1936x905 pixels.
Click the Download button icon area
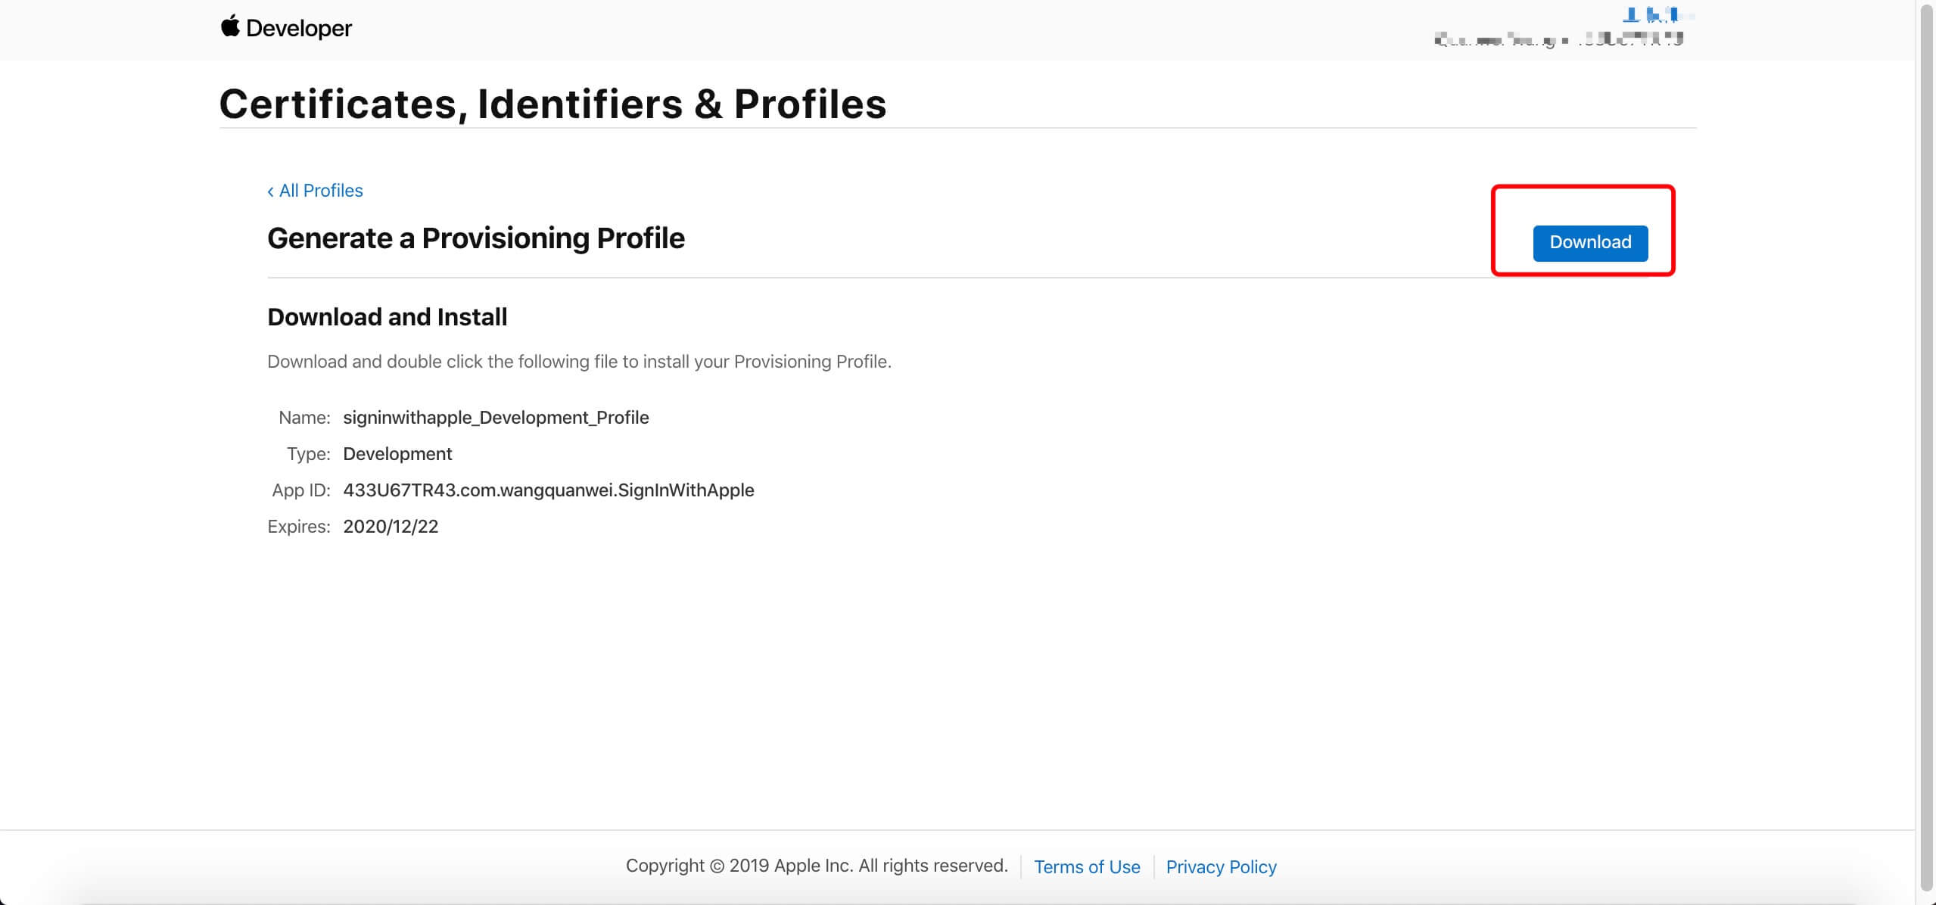(1589, 243)
